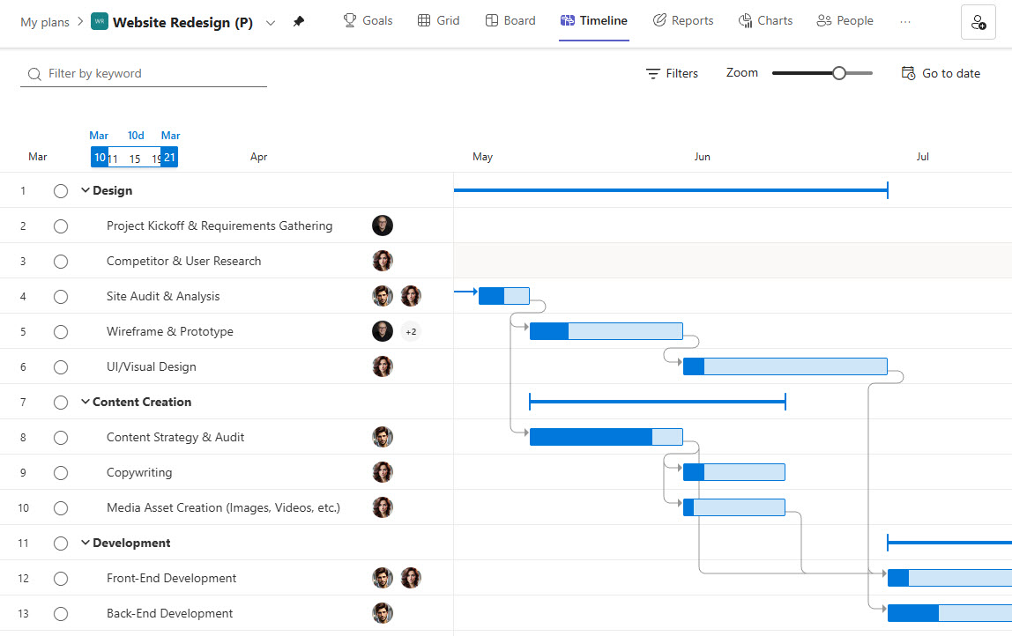Viewport: 1012px width, 636px height.
Task: Click avatar on Copywriting row
Action: 382,472
